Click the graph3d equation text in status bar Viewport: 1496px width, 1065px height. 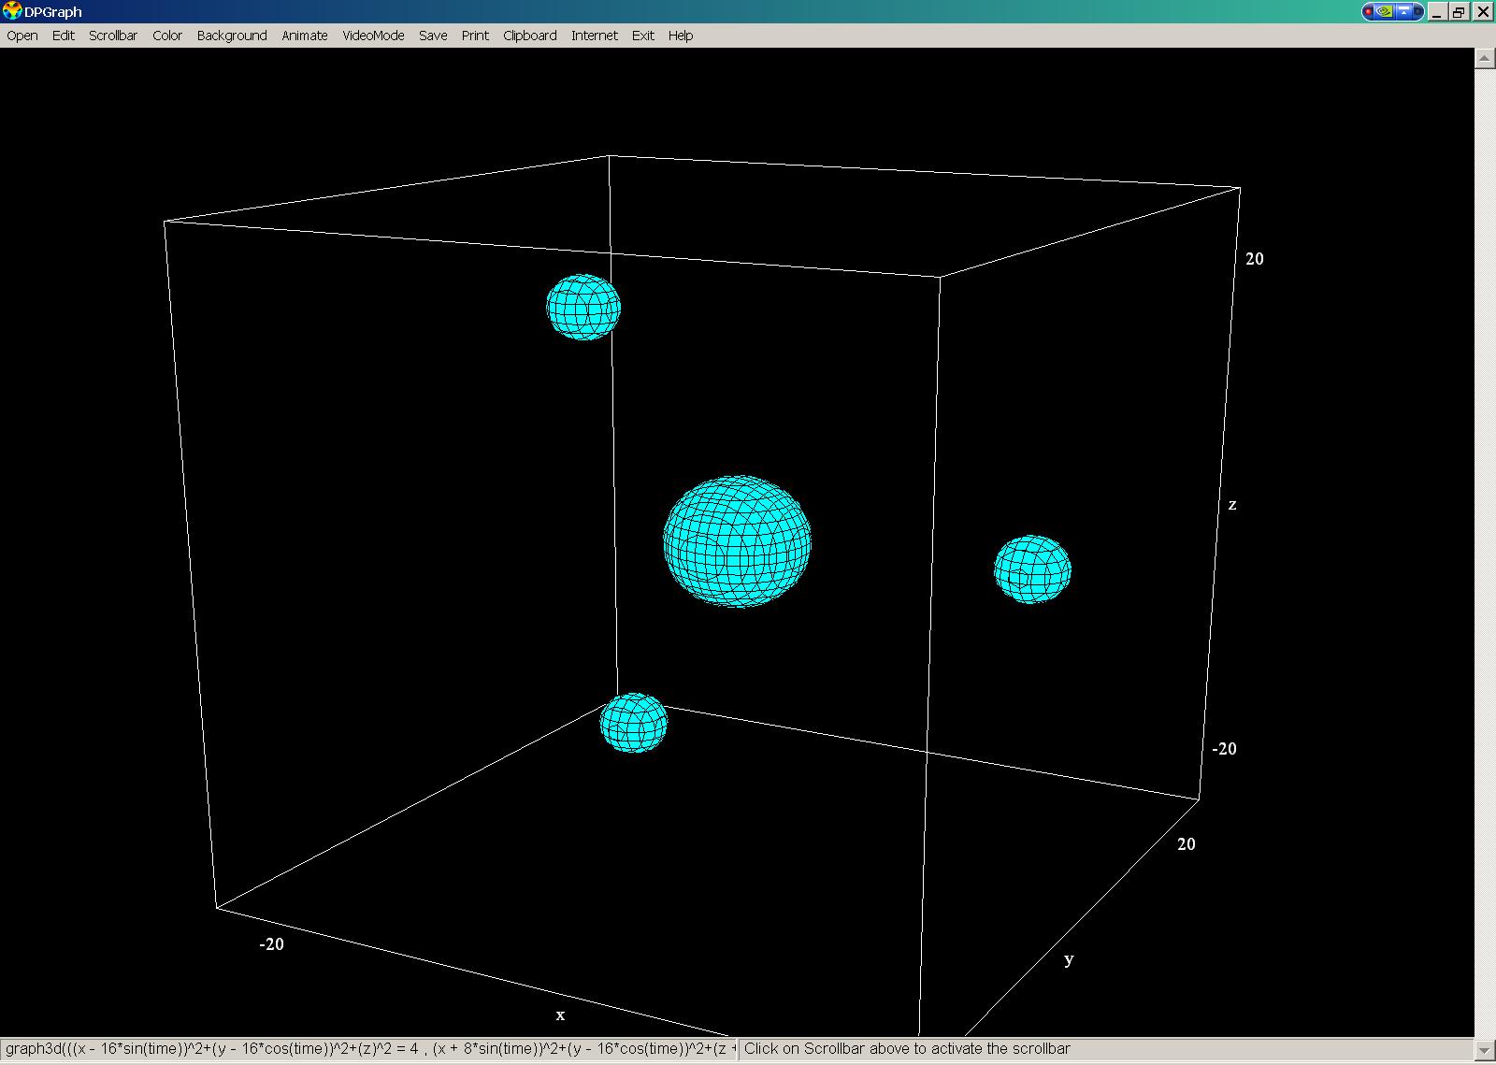[369, 1049]
